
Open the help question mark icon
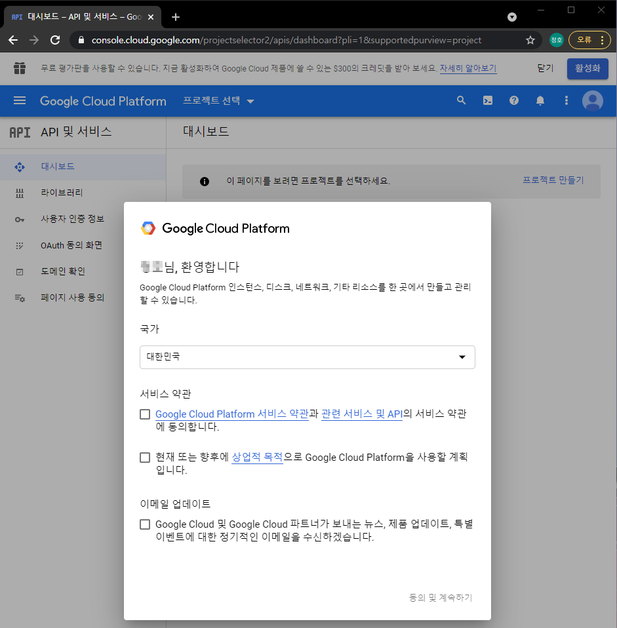(514, 100)
